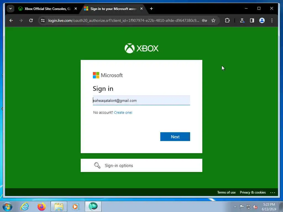
Task: Open the Extensions puzzle icon
Action: coord(227,20)
